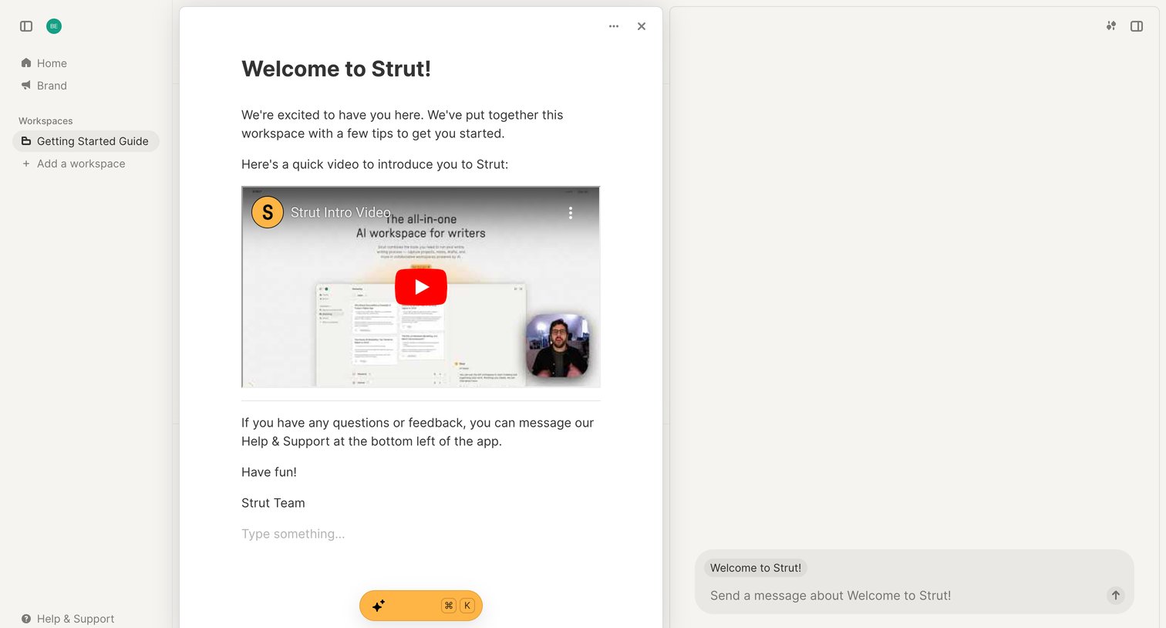This screenshot has height=628, width=1166.
Task: Click the 'Strut Team' signature text
Action: click(273, 503)
